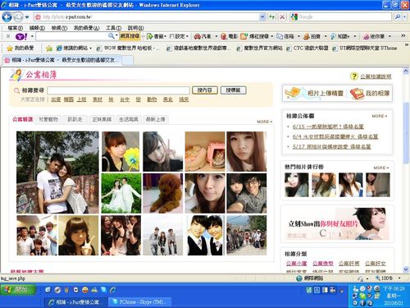Click the Stop loading red X icon

tap(282, 17)
